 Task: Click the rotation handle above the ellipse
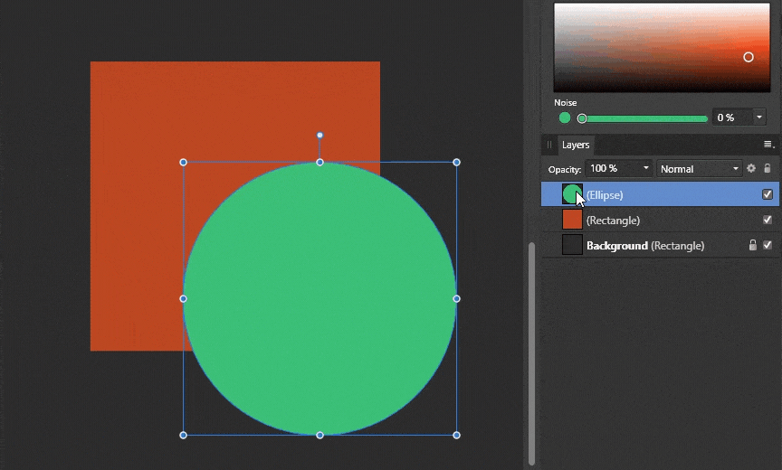[x=320, y=135]
